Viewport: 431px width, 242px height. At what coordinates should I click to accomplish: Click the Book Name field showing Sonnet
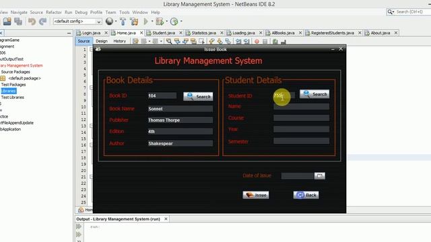180,109
